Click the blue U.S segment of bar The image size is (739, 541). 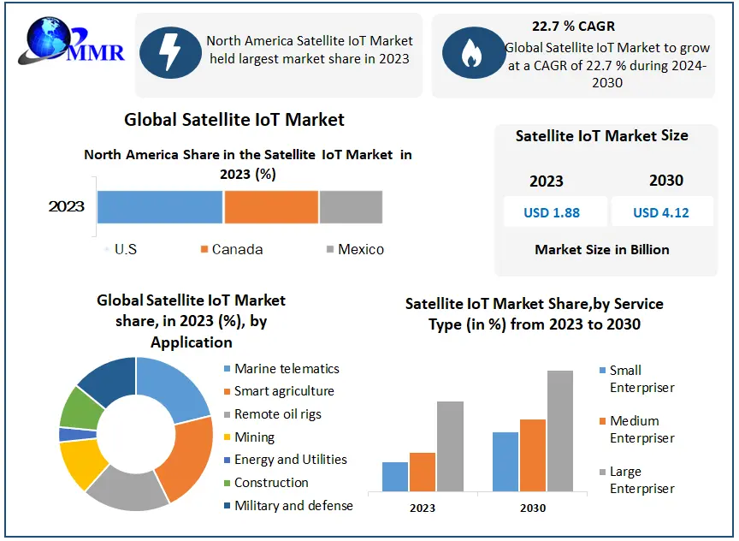tap(160, 207)
